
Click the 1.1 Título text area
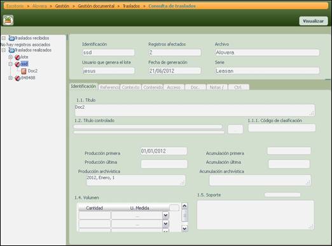(195, 110)
